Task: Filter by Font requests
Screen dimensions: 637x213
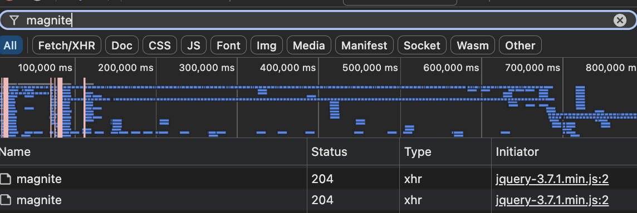Action: pos(228,45)
